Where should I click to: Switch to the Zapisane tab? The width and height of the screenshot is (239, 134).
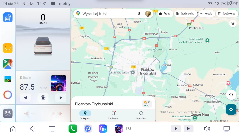(x=113, y=115)
